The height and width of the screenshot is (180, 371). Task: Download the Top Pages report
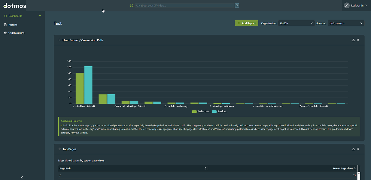pos(353,149)
